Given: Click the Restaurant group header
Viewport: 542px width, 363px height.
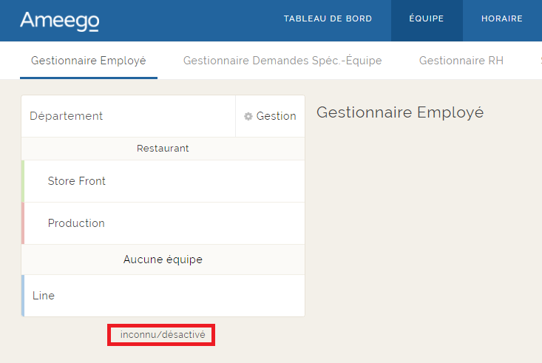Looking at the screenshot, I should (x=163, y=149).
